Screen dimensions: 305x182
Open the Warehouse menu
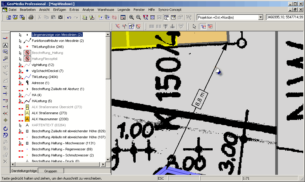pos(106,10)
